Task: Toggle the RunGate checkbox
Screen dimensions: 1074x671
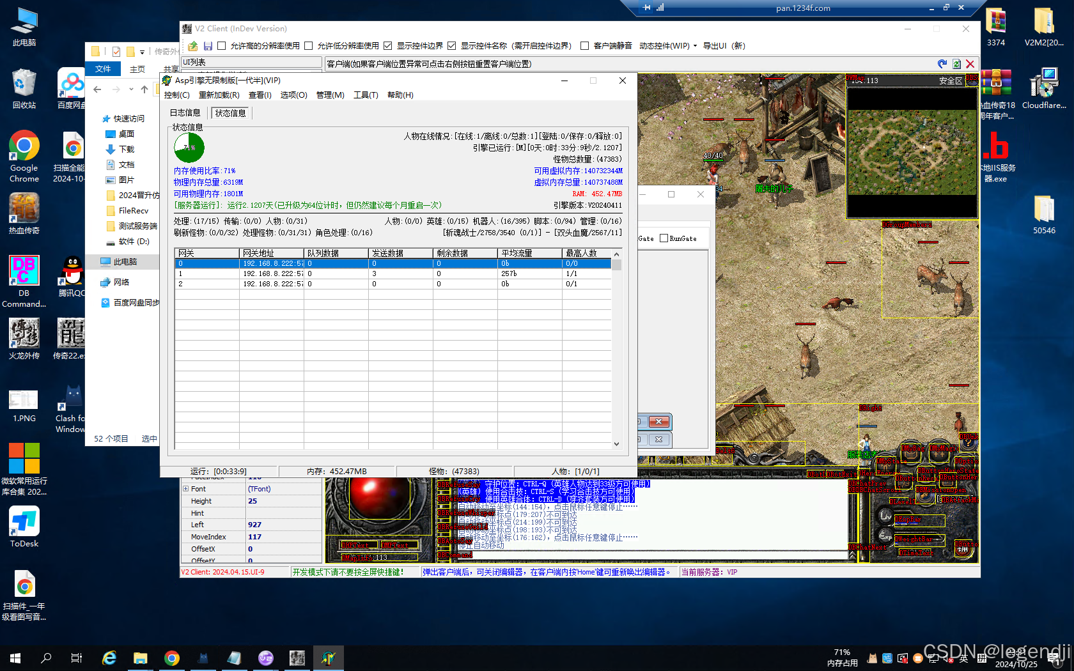Action: pos(664,238)
